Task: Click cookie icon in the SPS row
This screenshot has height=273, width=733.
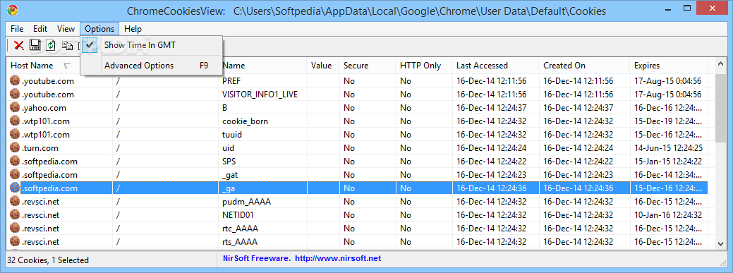Action: click(x=16, y=162)
